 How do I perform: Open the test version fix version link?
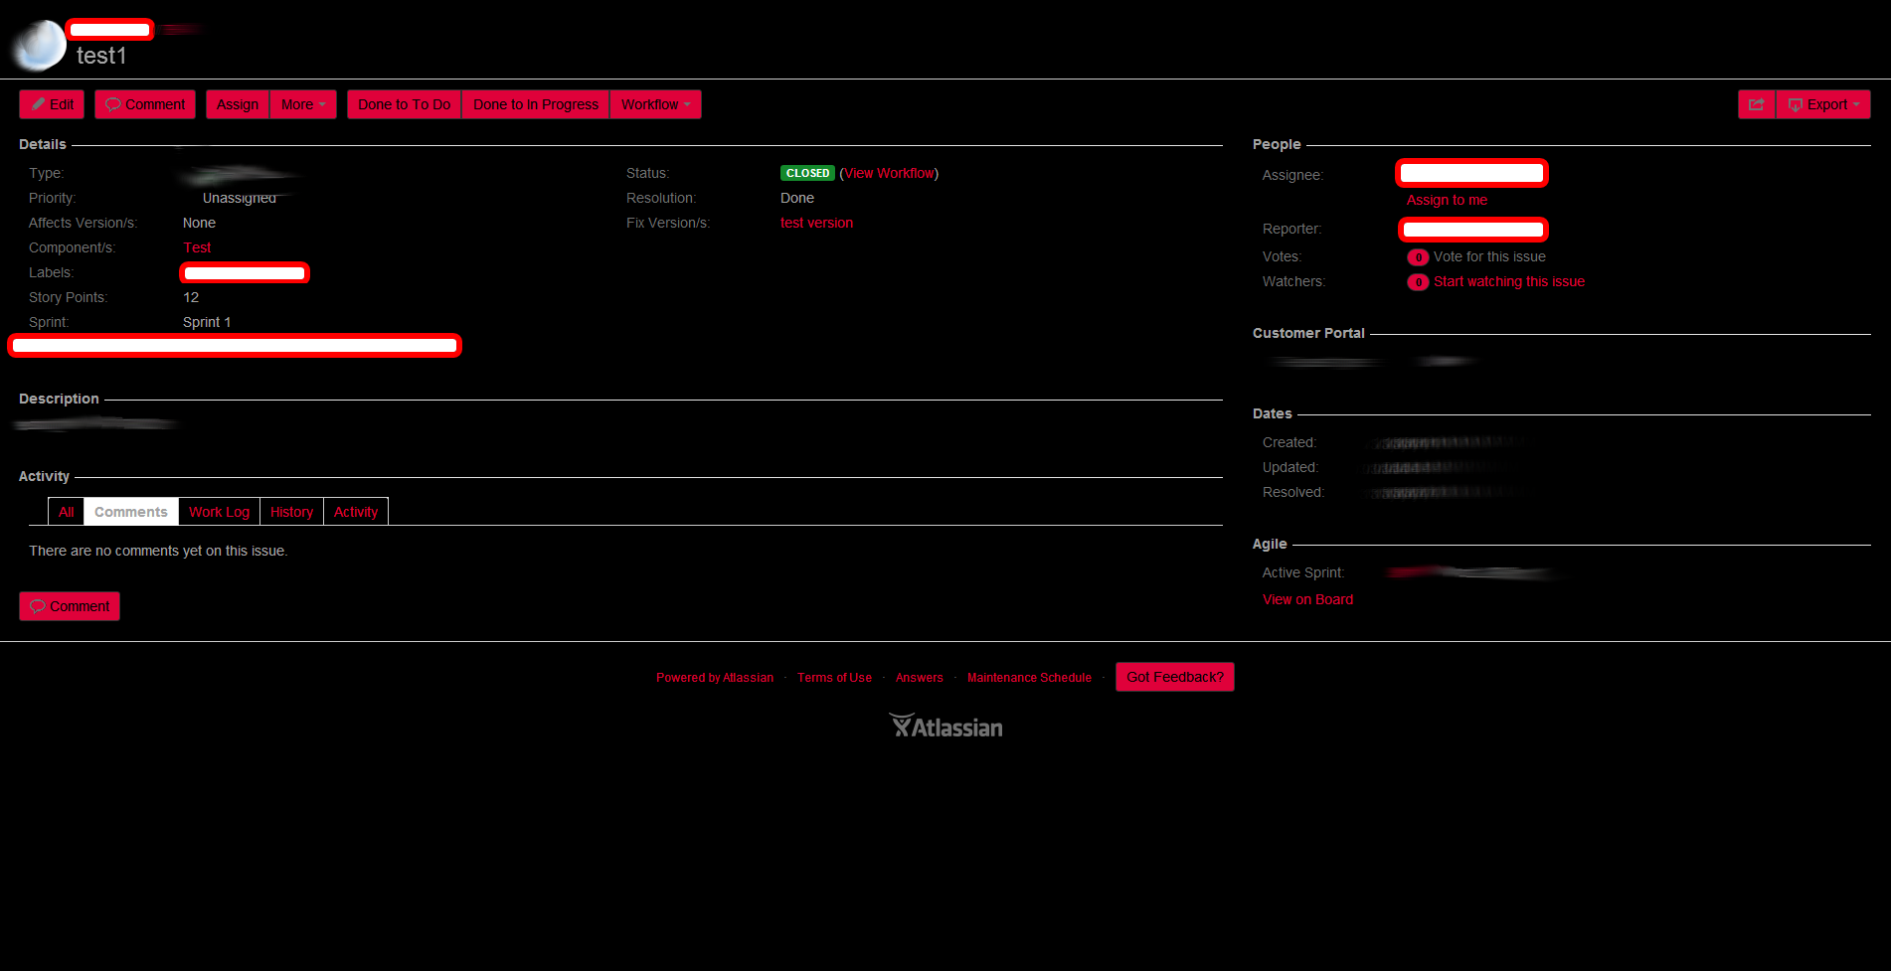(815, 223)
